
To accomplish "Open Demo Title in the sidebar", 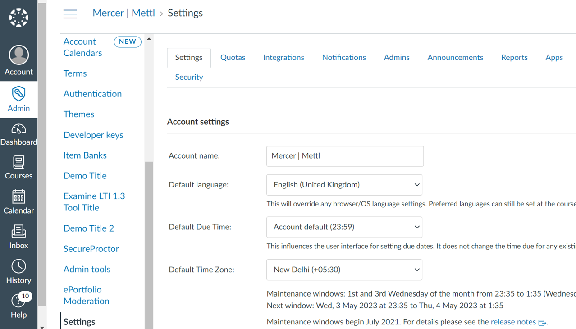I will pos(85,176).
